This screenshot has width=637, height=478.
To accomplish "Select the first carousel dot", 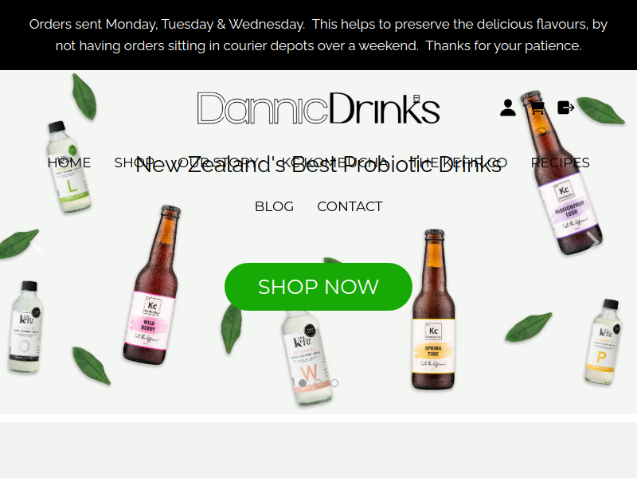I will pos(303,383).
